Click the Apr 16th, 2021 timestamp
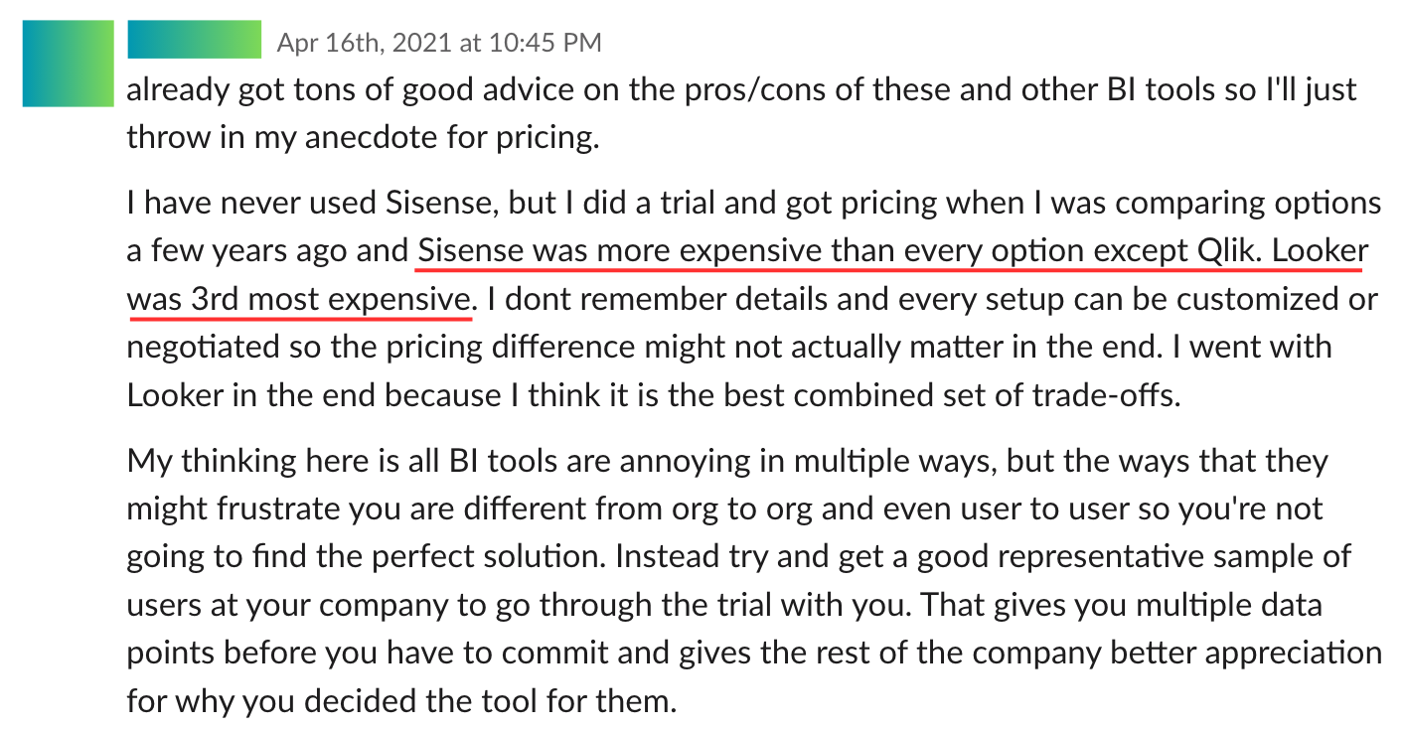The width and height of the screenshot is (1405, 729). pyautogui.click(x=438, y=43)
